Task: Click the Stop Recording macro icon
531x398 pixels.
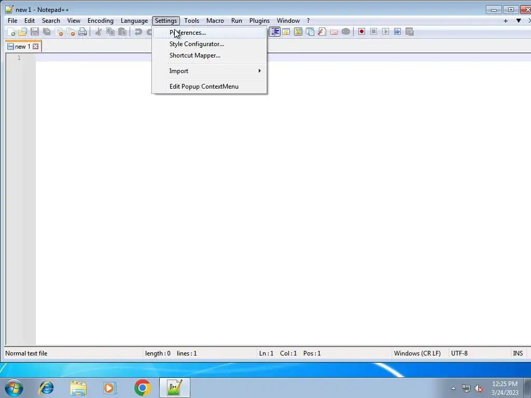Action: point(373,32)
